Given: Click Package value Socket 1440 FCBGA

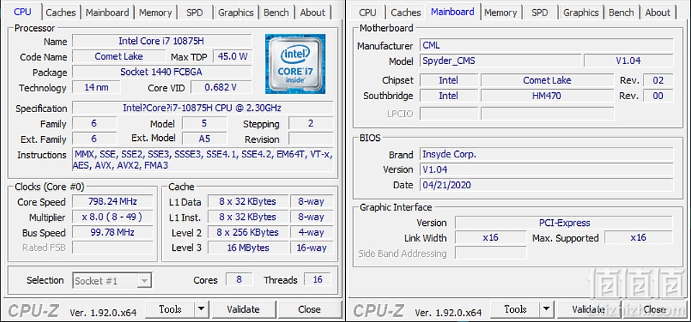Looking at the screenshot, I should pos(161,72).
